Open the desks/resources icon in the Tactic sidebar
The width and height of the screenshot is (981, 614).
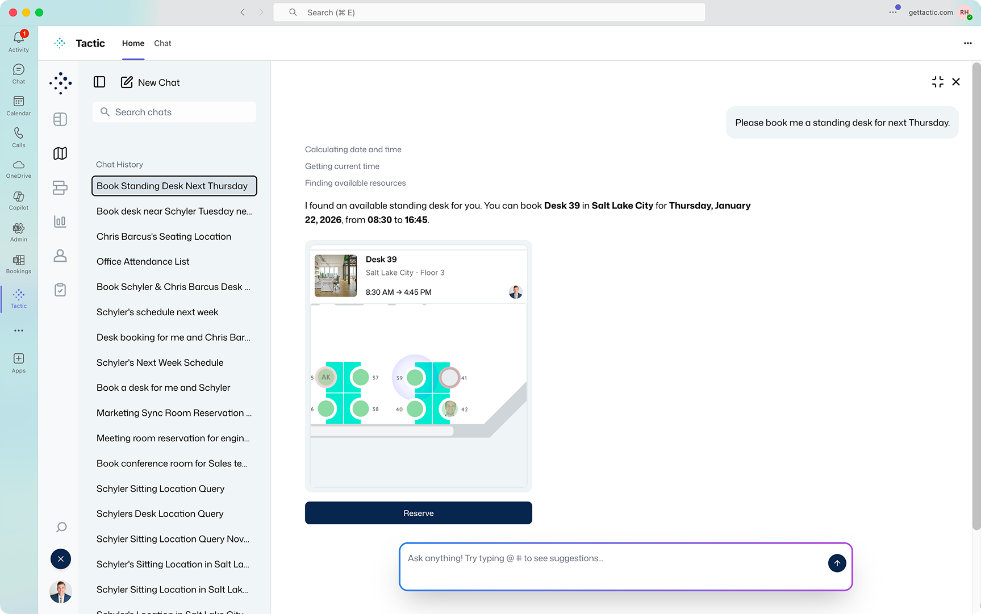click(x=60, y=187)
